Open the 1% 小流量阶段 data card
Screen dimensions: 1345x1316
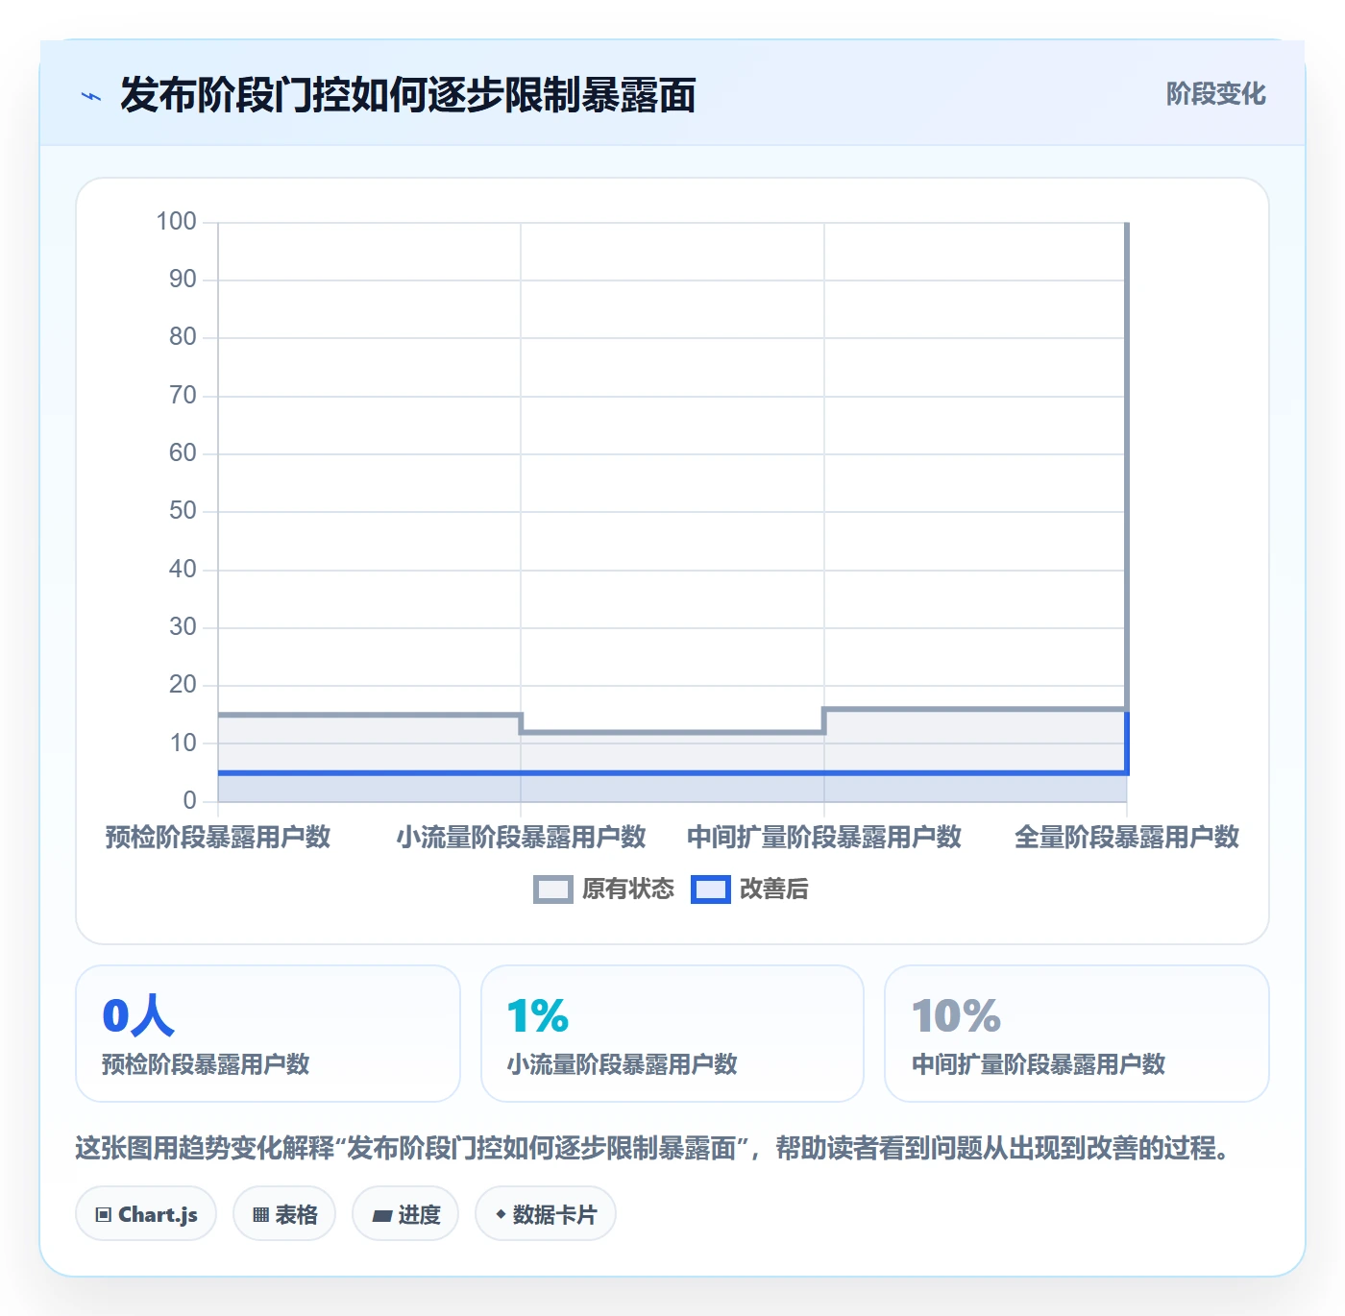pyautogui.click(x=672, y=1034)
